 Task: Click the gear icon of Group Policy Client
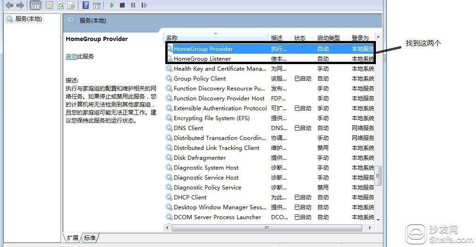(x=169, y=79)
